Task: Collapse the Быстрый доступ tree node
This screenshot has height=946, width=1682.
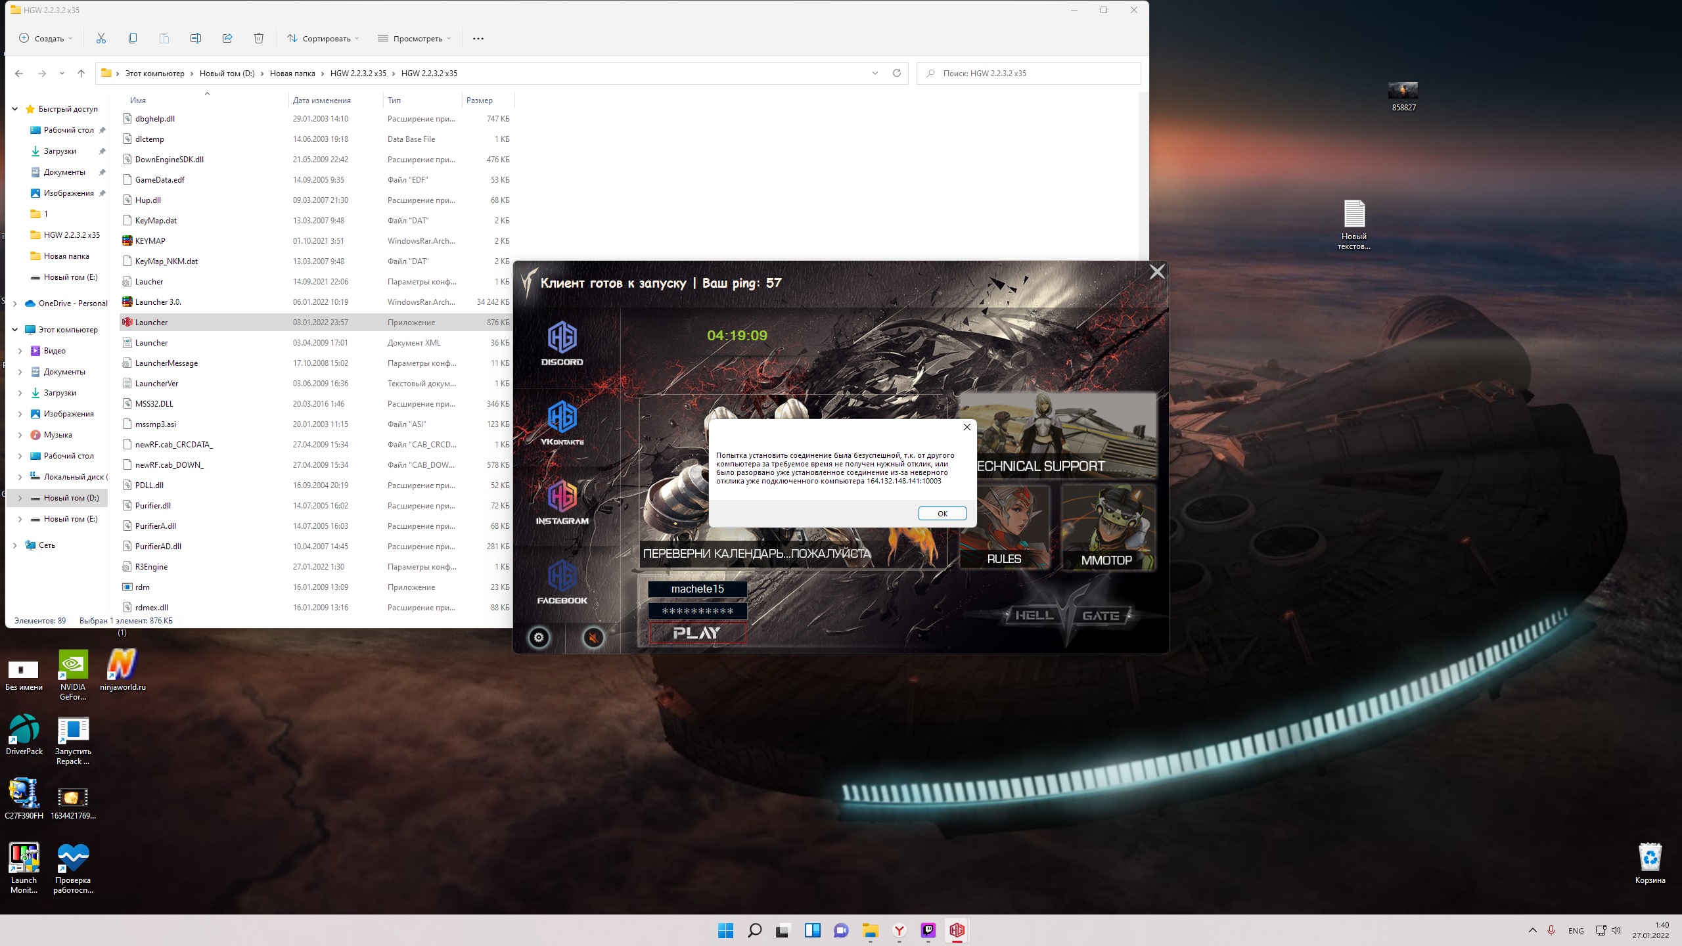Action: click(x=15, y=109)
